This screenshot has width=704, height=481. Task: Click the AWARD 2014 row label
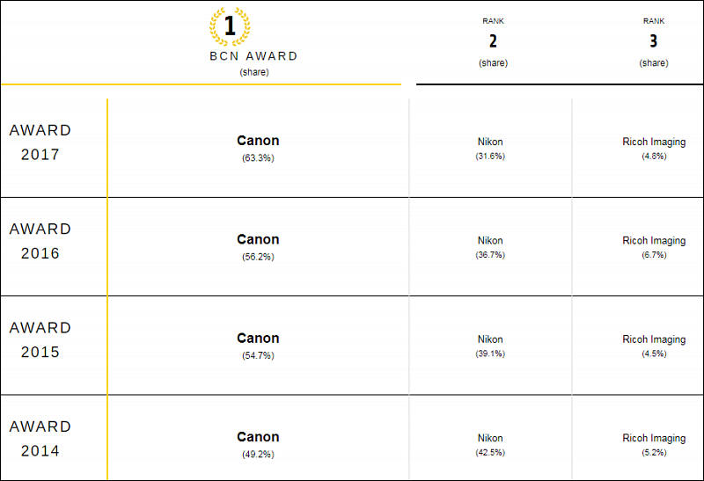pyautogui.click(x=40, y=439)
